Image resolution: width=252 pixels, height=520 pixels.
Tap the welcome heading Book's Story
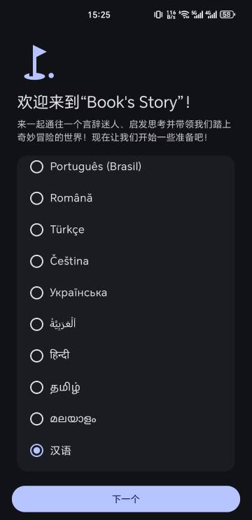tap(104, 102)
